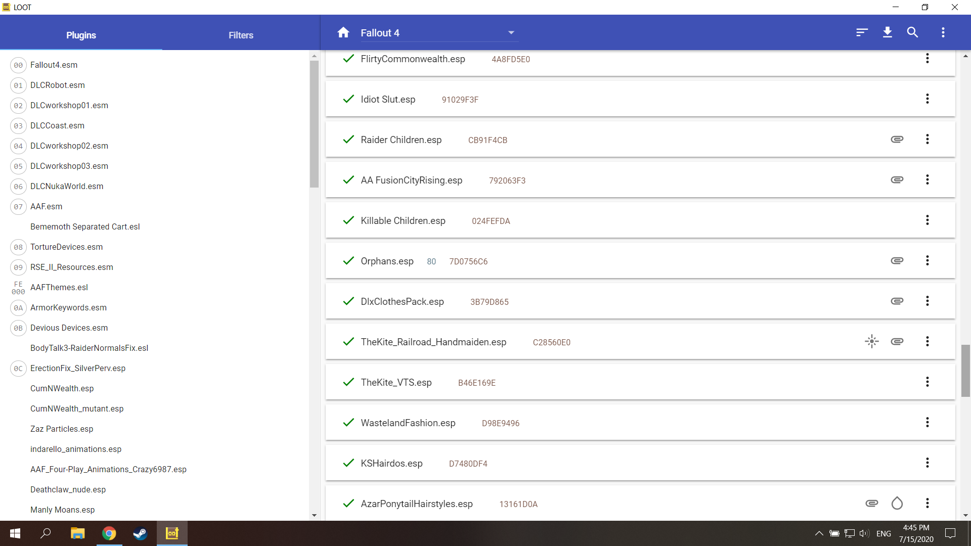The width and height of the screenshot is (971, 546).
Task: Open Google Chrome from the taskbar
Action: coord(109,533)
